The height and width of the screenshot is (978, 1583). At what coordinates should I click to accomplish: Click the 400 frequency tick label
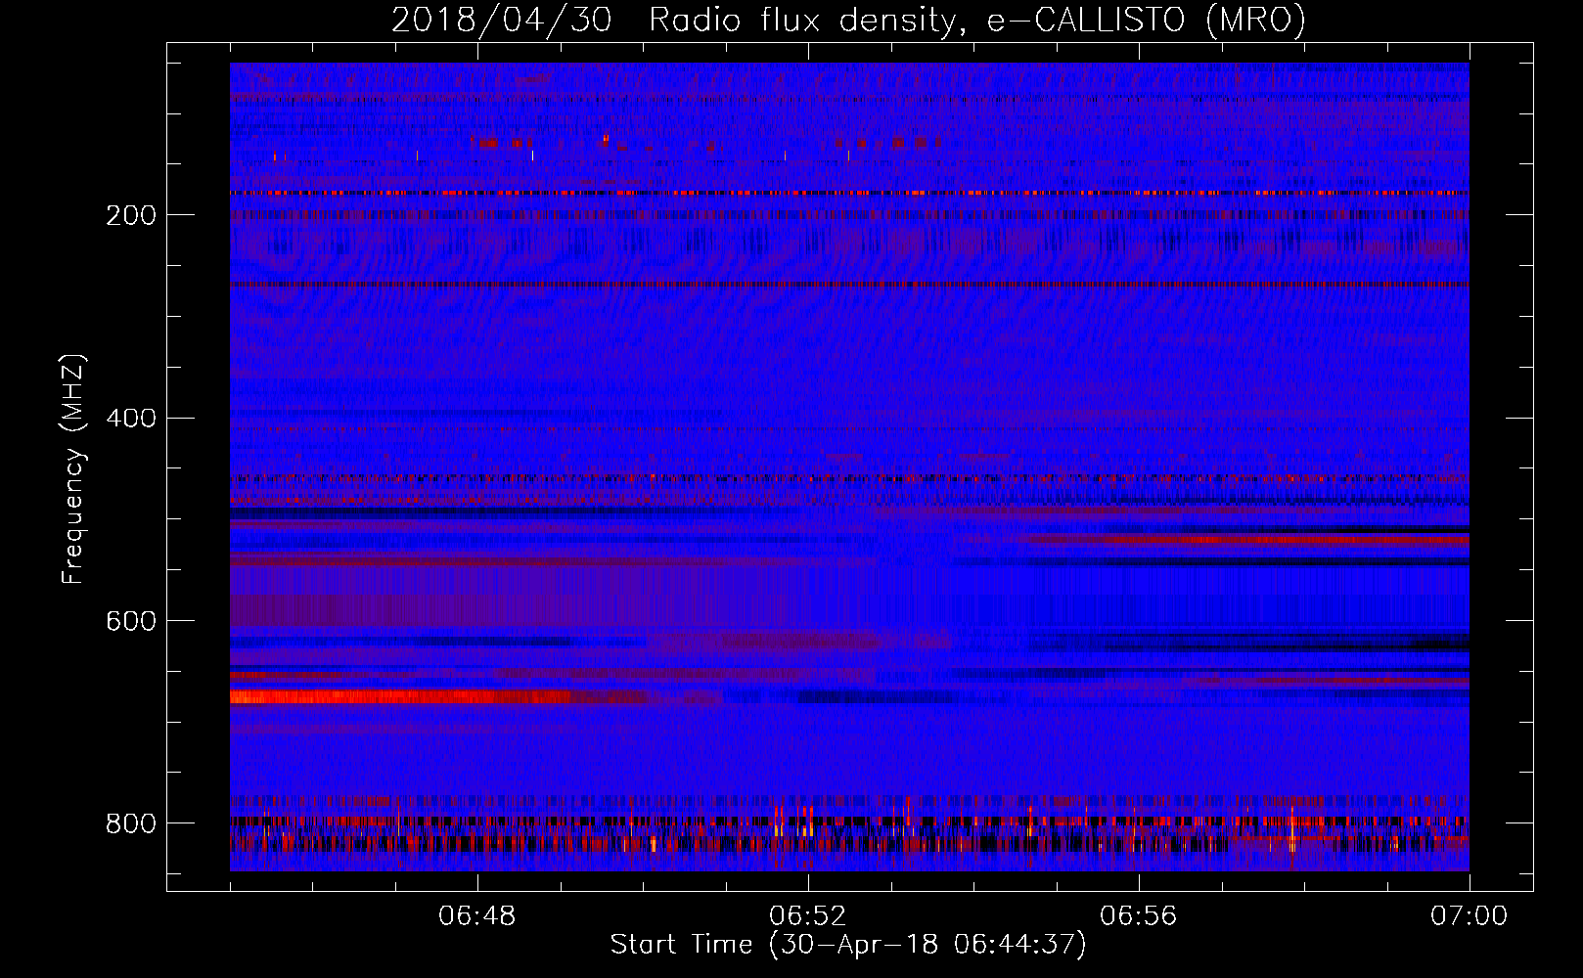tap(131, 419)
